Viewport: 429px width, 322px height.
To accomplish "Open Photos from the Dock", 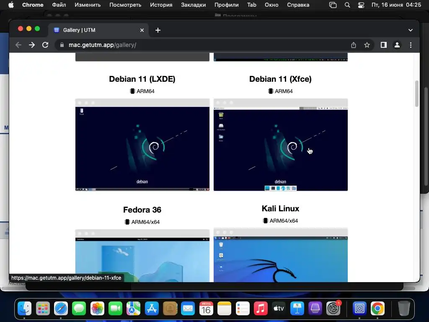I will [97, 309].
